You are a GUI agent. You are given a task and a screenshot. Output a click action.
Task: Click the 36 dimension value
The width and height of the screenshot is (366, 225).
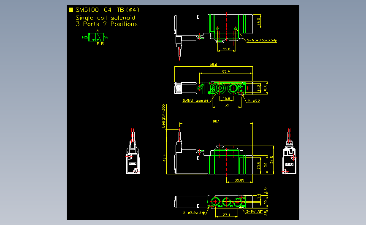227,105
